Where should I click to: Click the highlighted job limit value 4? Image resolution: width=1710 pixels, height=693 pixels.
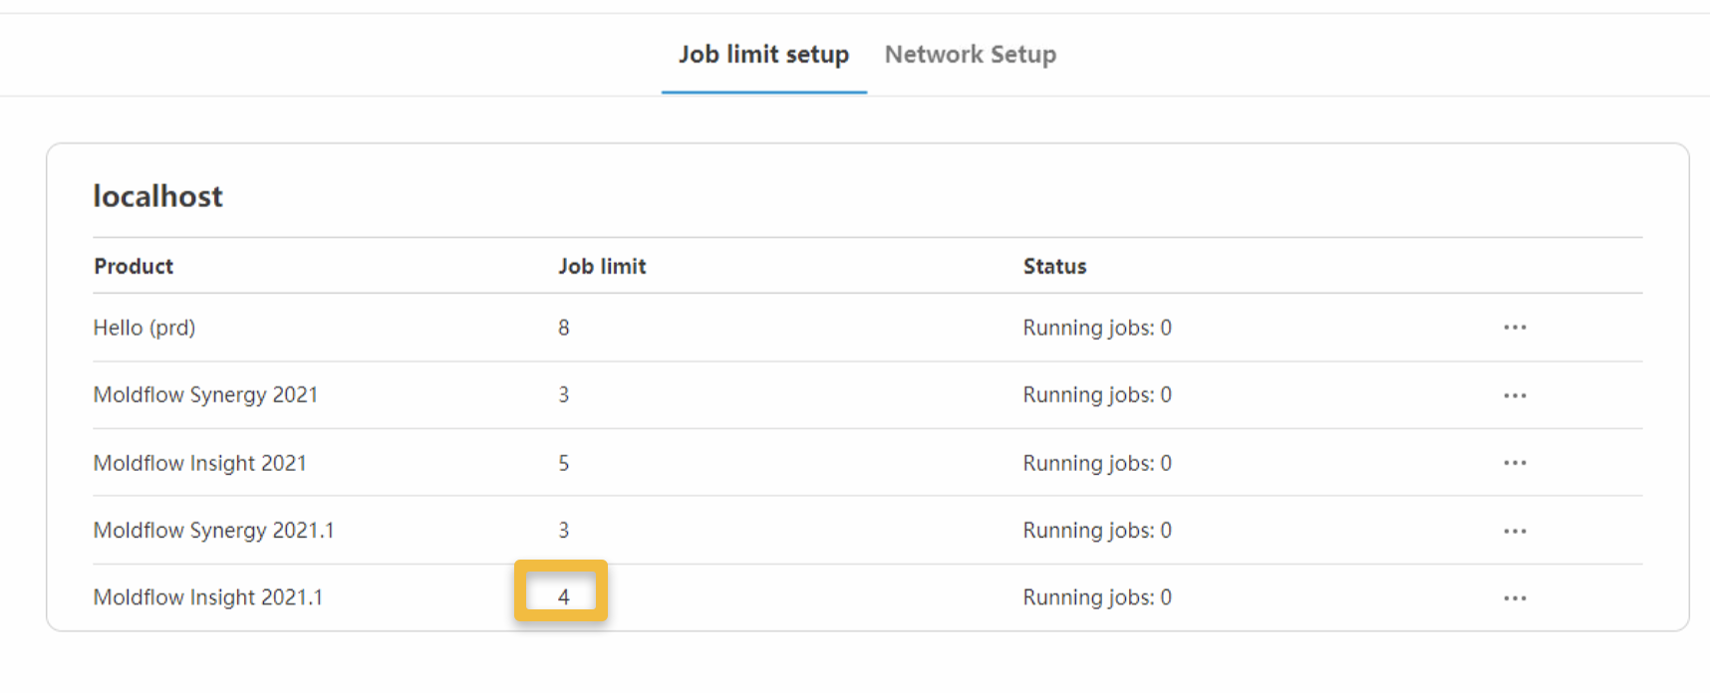563,596
